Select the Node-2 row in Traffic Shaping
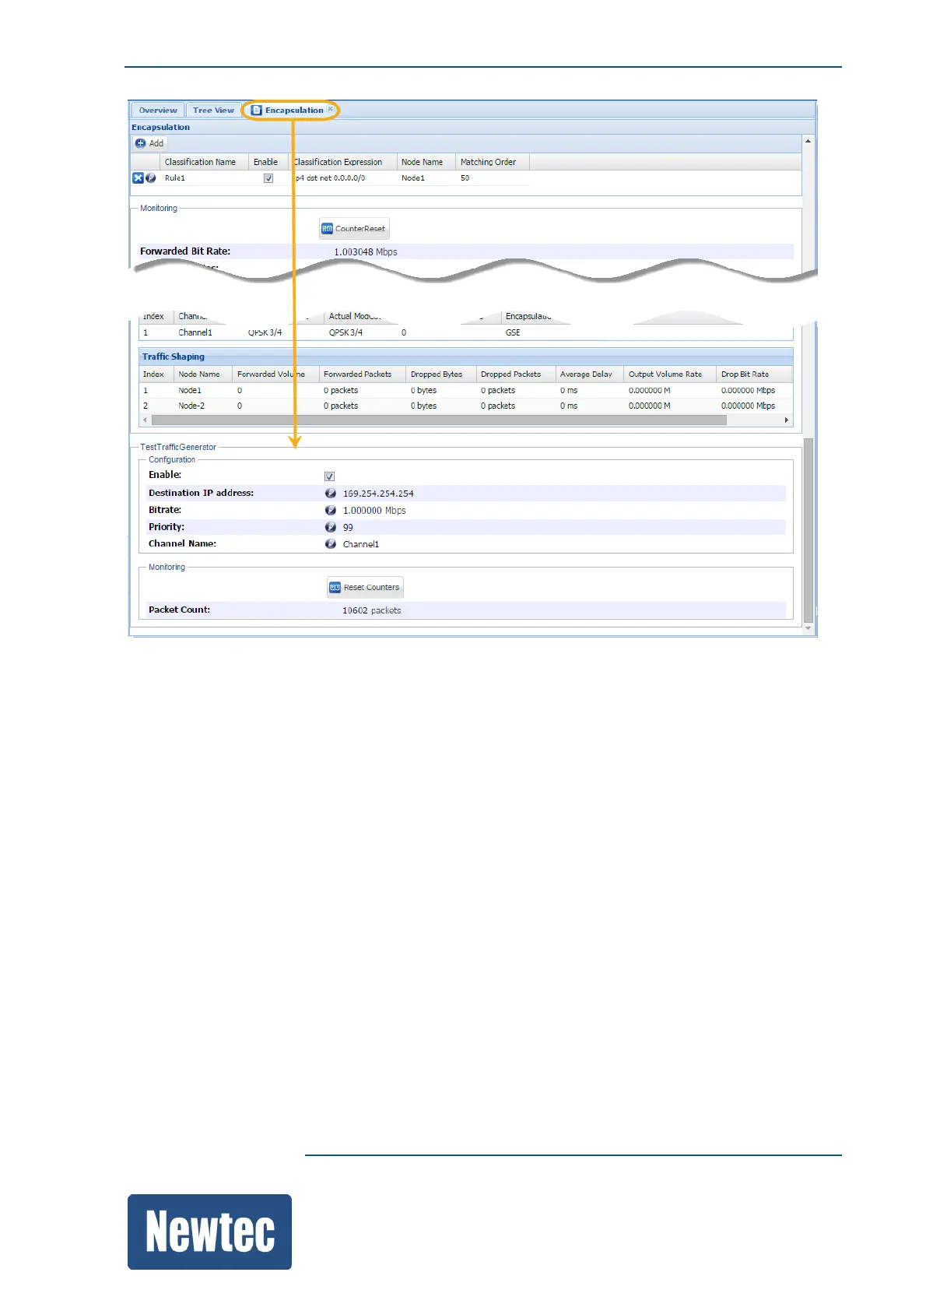The image size is (926, 1311). pyautogui.click(x=465, y=406)
